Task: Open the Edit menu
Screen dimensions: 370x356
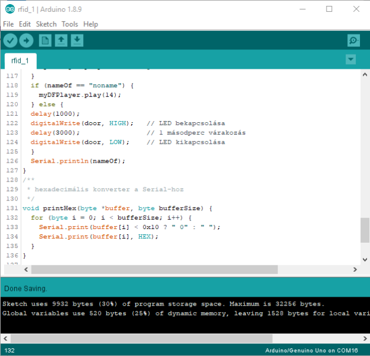Action: click(24, 24)
